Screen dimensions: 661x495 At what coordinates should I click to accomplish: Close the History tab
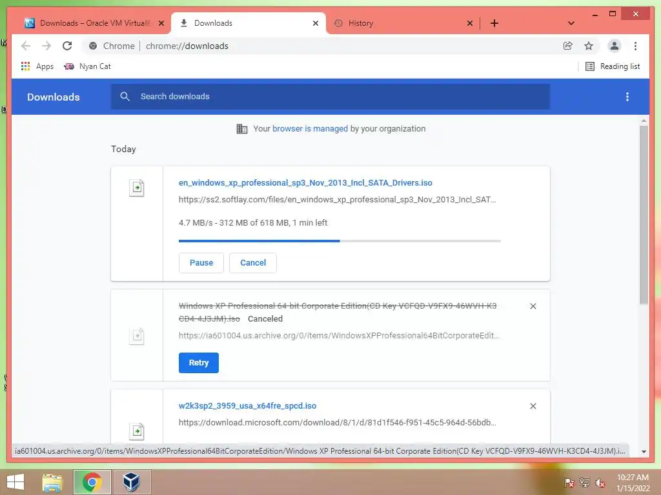[x=470, y=23]
